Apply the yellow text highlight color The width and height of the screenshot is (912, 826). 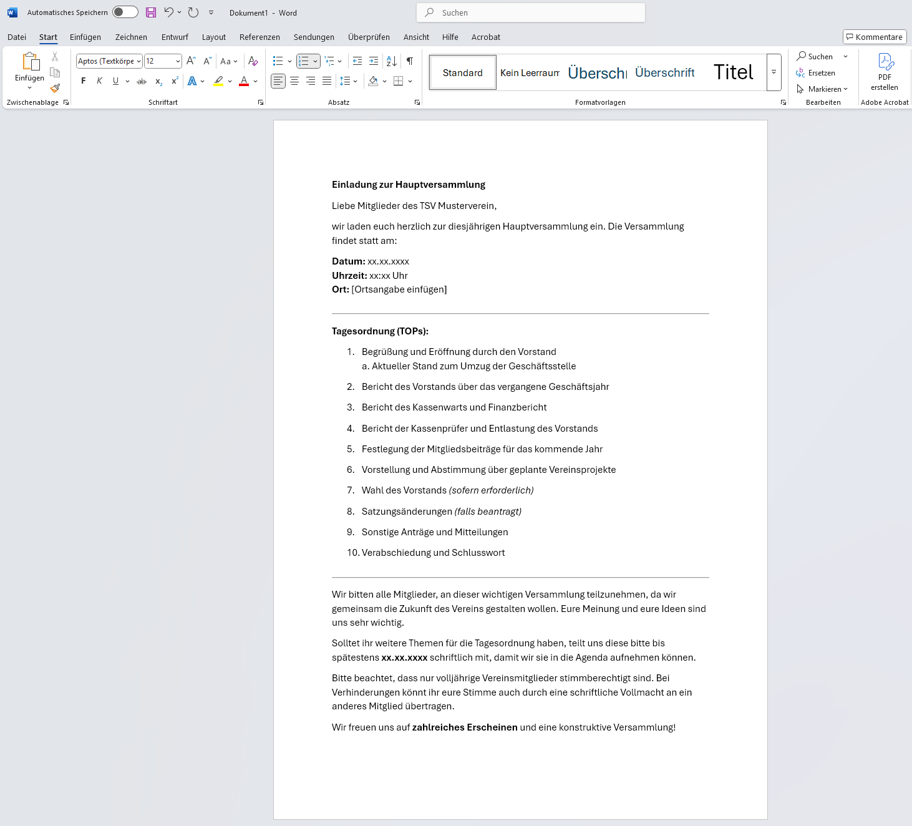218,81
